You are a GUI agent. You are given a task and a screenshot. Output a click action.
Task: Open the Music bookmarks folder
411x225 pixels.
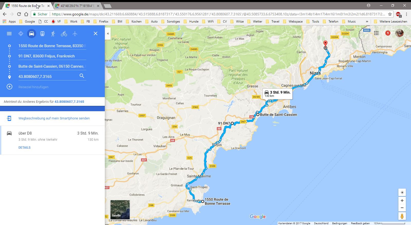349,22
